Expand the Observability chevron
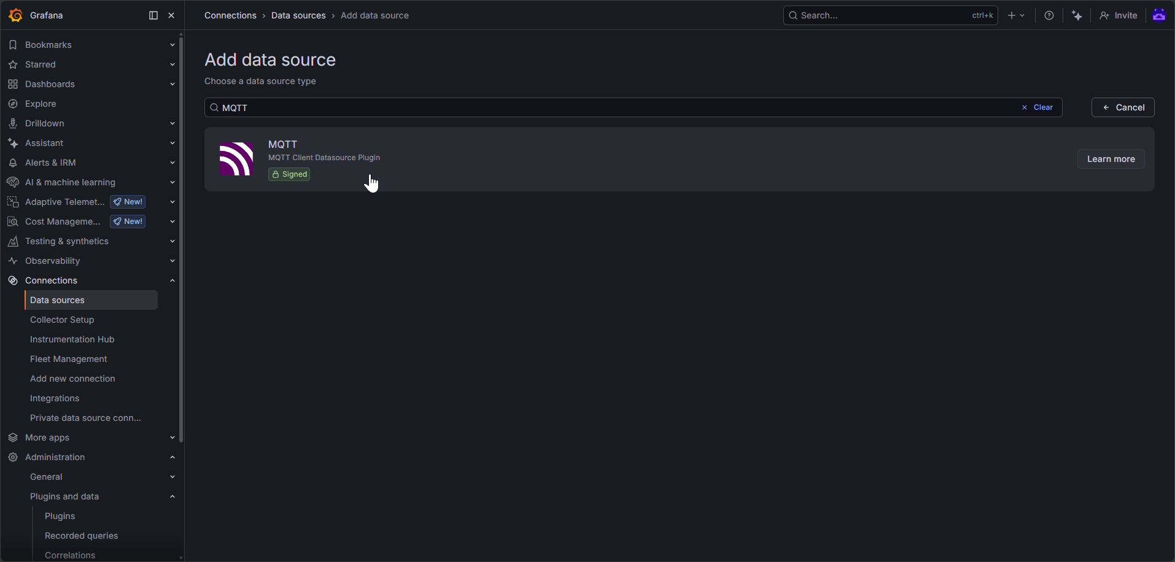Viewport: 1175px width, 562px height. [x=173, y=261]
